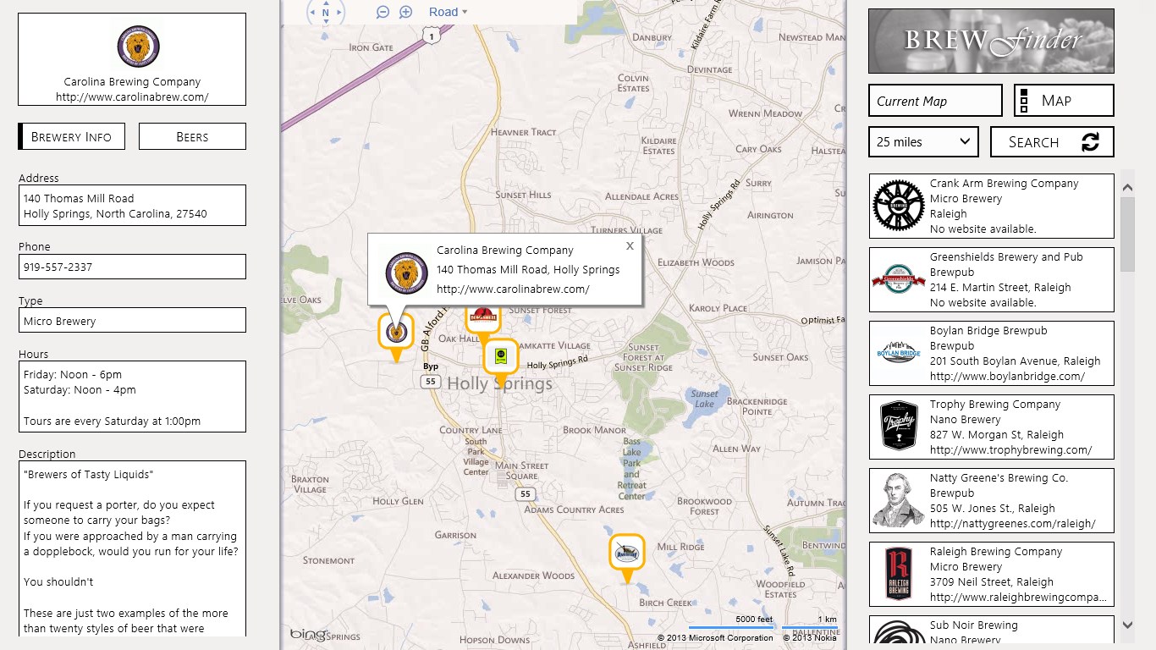The height and width of the screenshot is (650, 1156).
Task: Toggle the Map list view button
Action: [x=1064, y=101]
